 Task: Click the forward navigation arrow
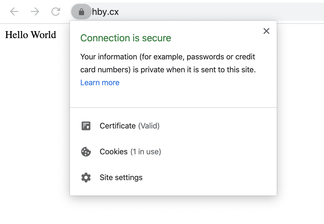tap(35, 12)
